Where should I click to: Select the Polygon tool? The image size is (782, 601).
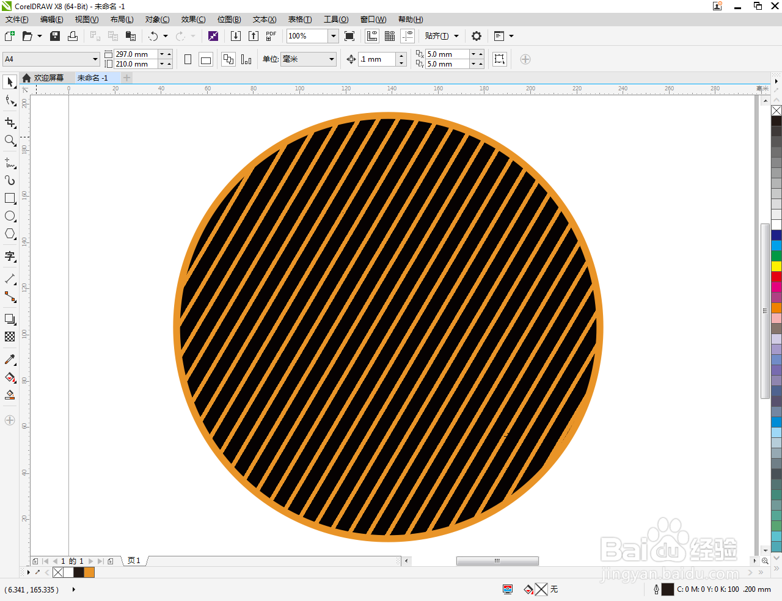(x=10, y=234)
